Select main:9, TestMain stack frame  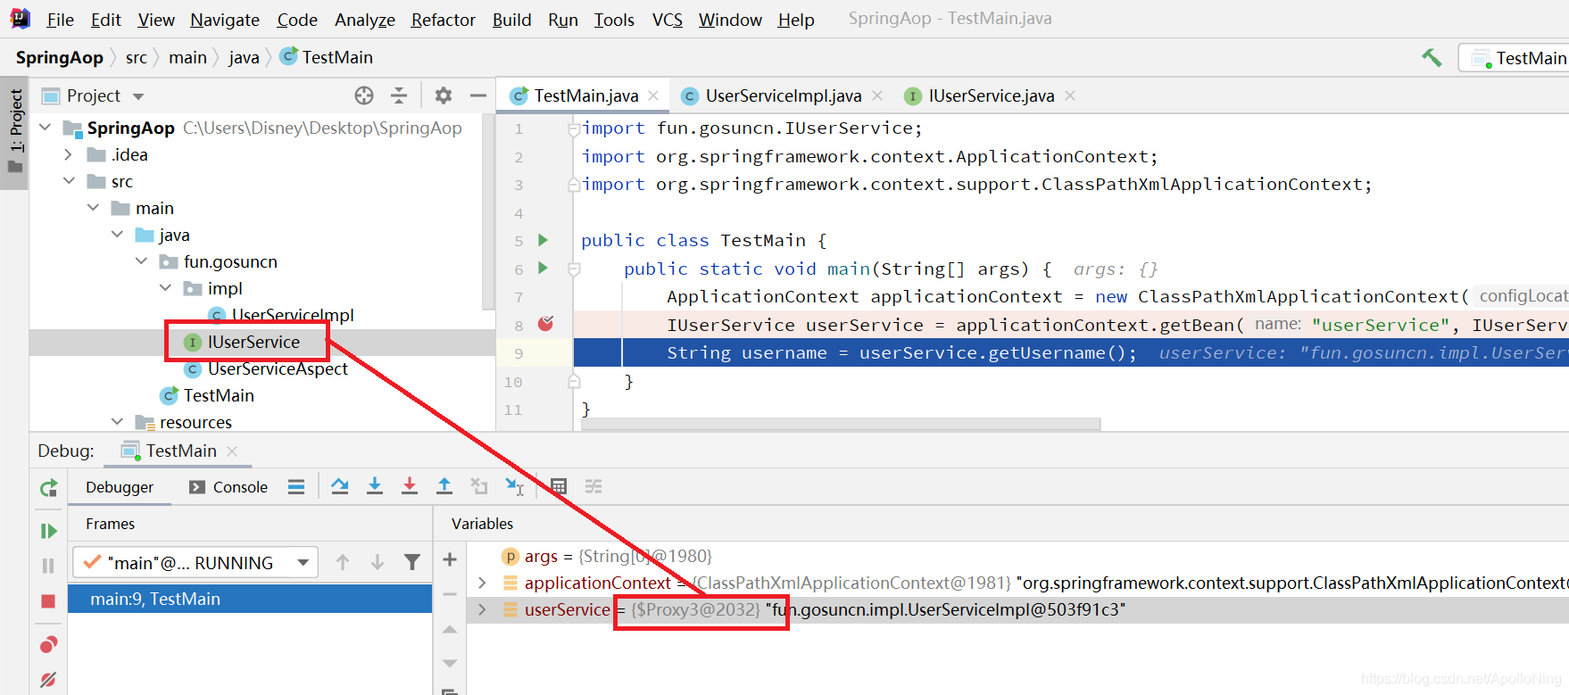[x=250, y=599]
